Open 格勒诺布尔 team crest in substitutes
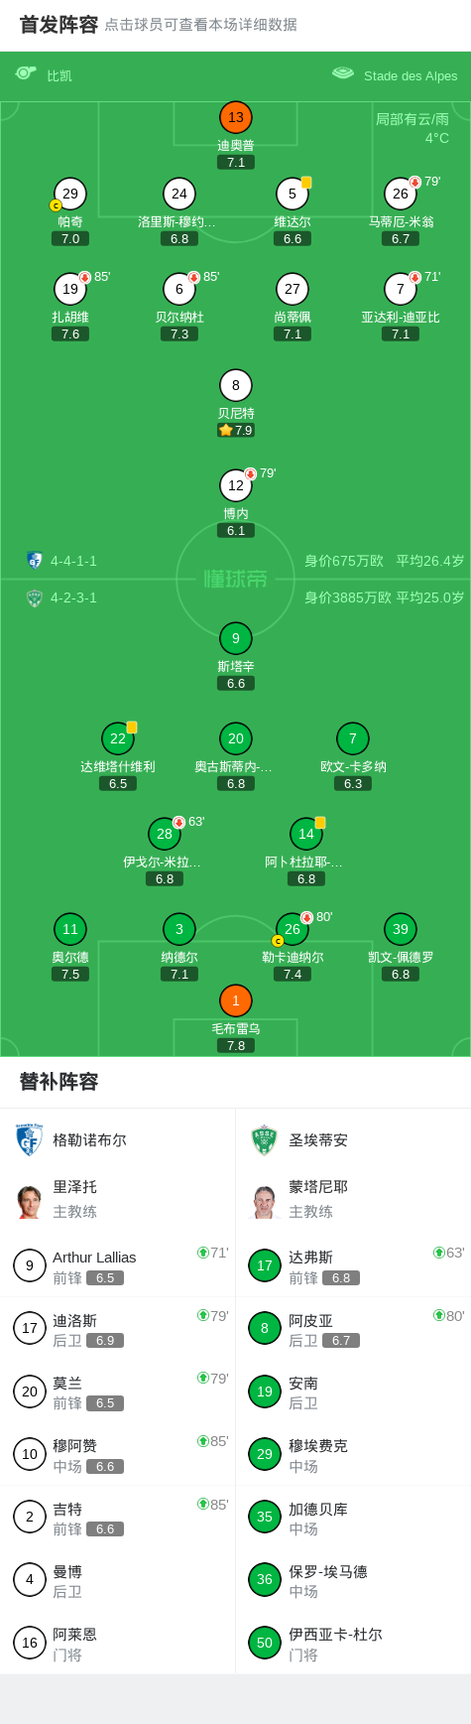The height and width of the screenshot is (1724, 471). point(30,1140)
